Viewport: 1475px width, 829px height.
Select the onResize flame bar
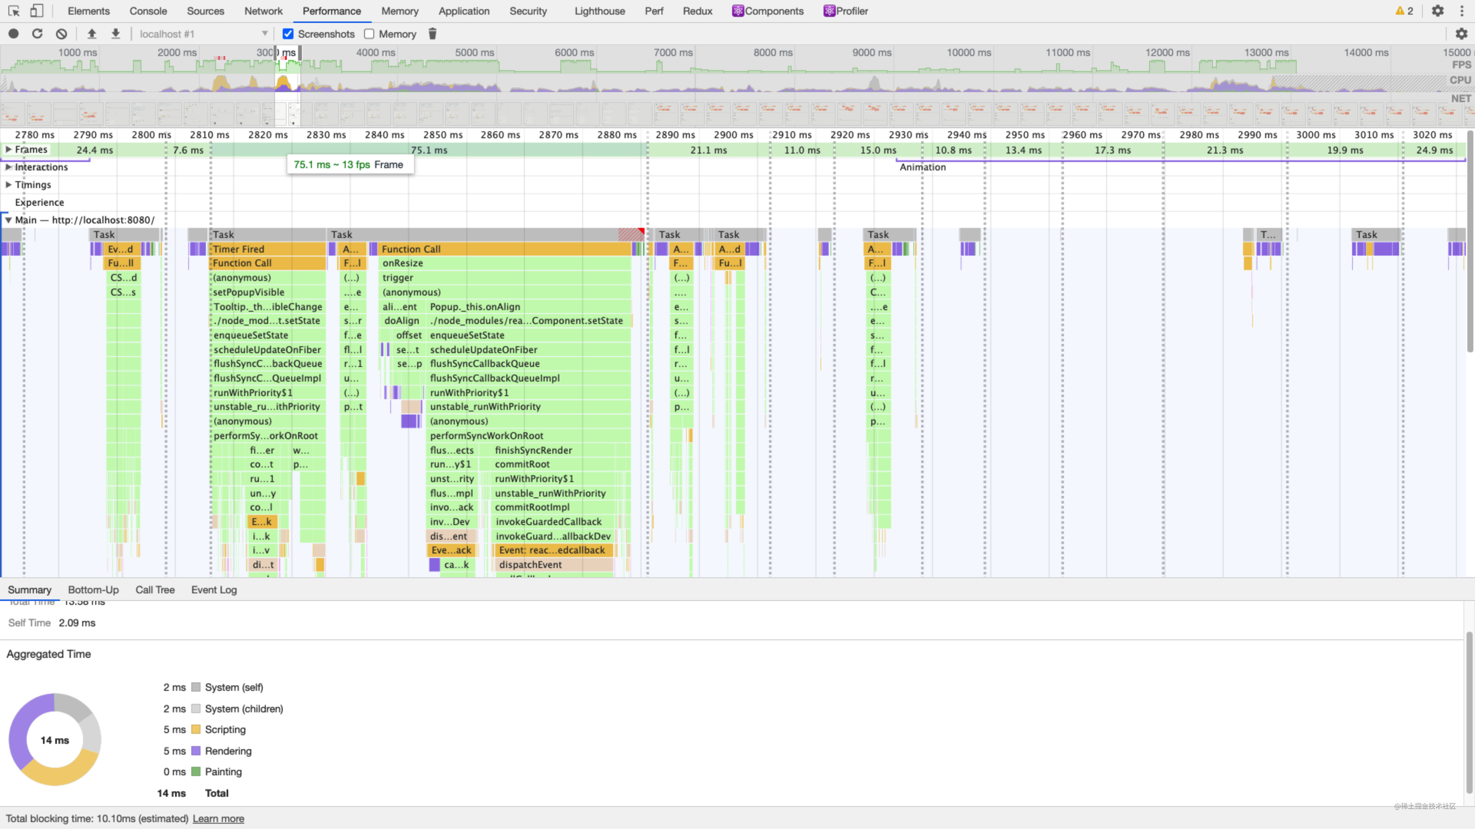tap(505, 263)
